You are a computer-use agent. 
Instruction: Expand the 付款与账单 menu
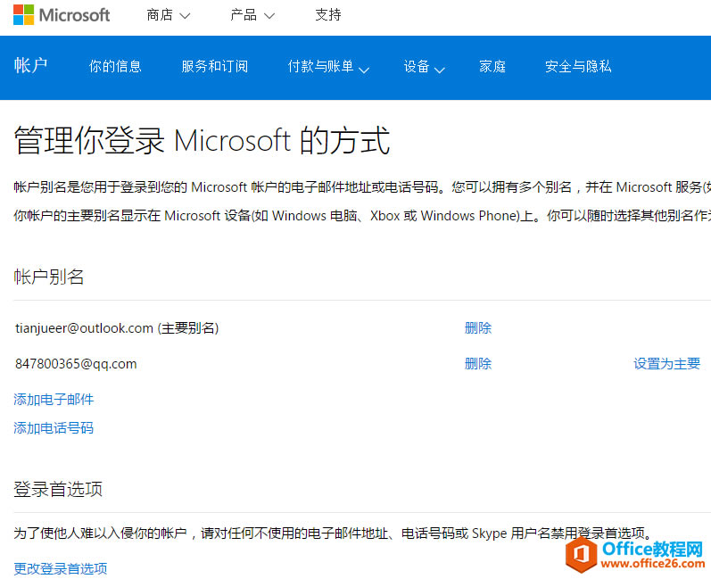click(x=329, y=67)
